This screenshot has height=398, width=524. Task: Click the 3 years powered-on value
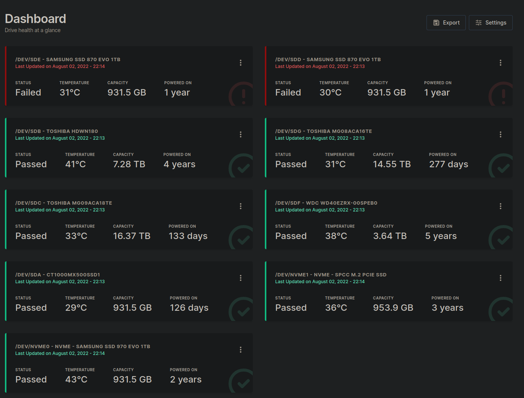448,308
